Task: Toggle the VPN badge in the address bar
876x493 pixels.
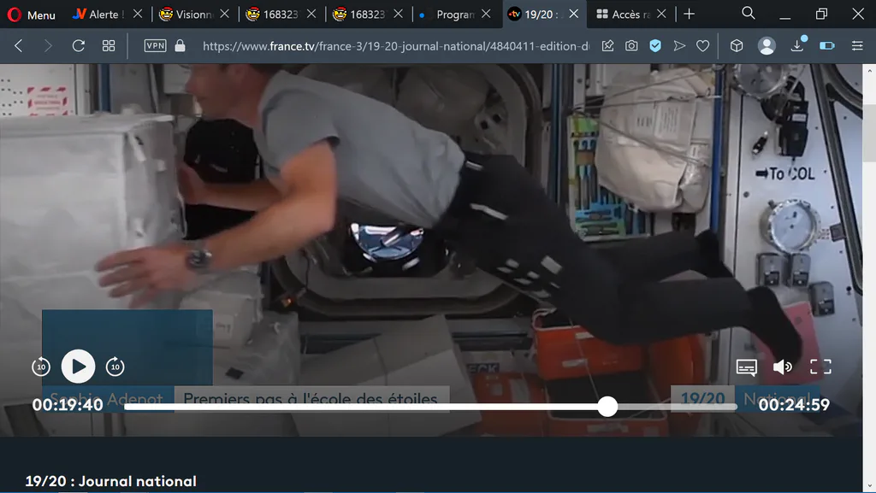Action: 156,46
